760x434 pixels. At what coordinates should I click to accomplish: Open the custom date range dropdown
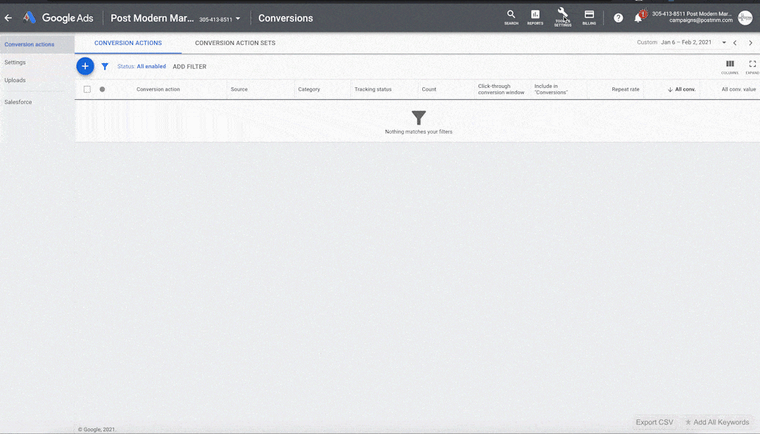coord(723,43)
